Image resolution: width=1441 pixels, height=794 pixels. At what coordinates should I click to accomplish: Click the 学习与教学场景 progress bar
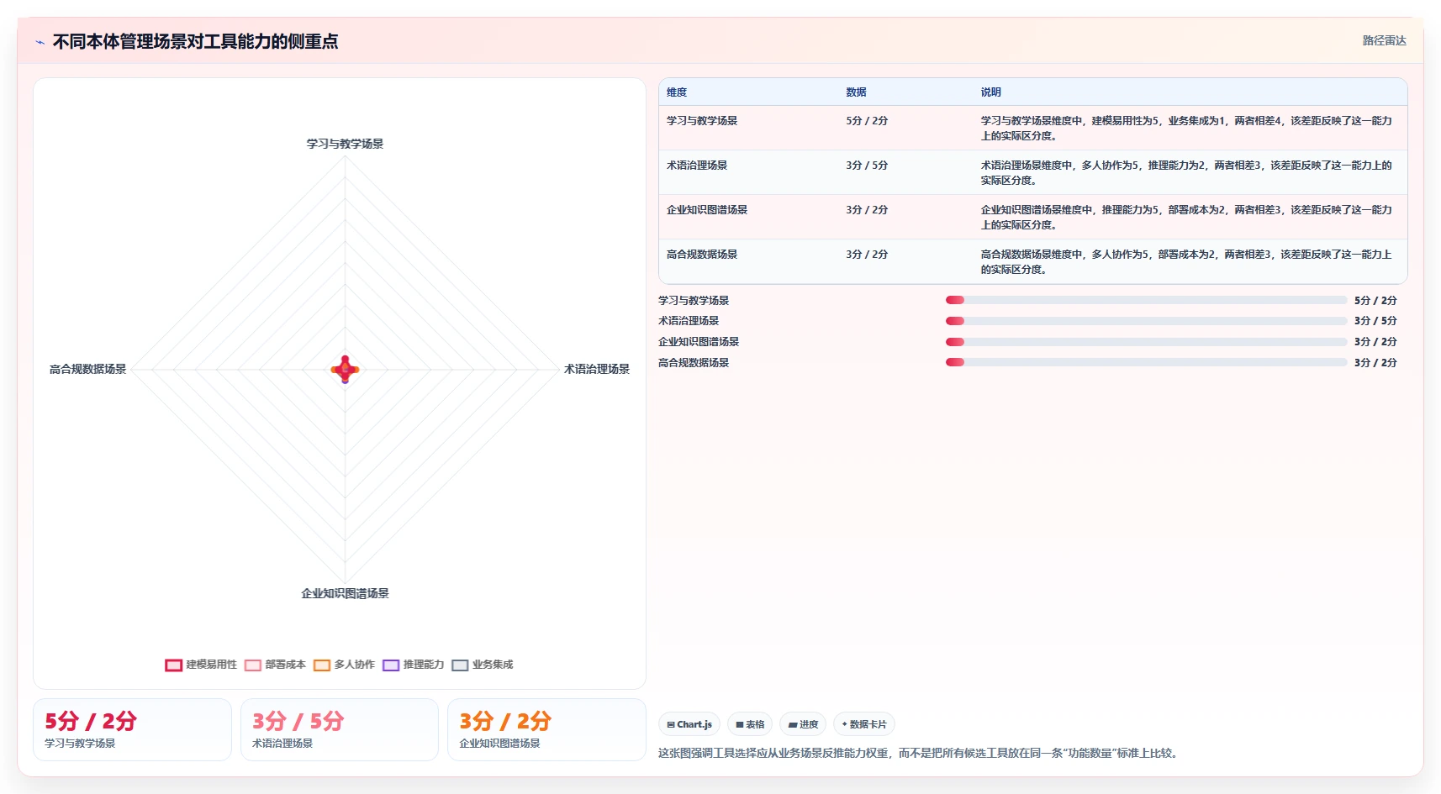click(1146, 300)
